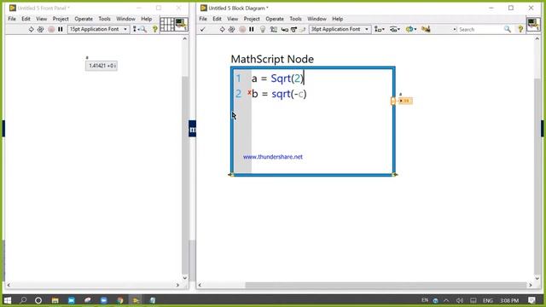
Task: Click Enter text checkmark in Block Diagram
Action: (202, 30)
